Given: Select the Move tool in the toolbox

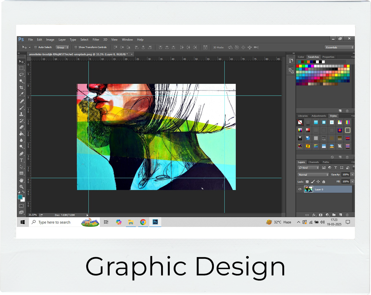Looking at the screenshot, I should click(x=22, y=62).
